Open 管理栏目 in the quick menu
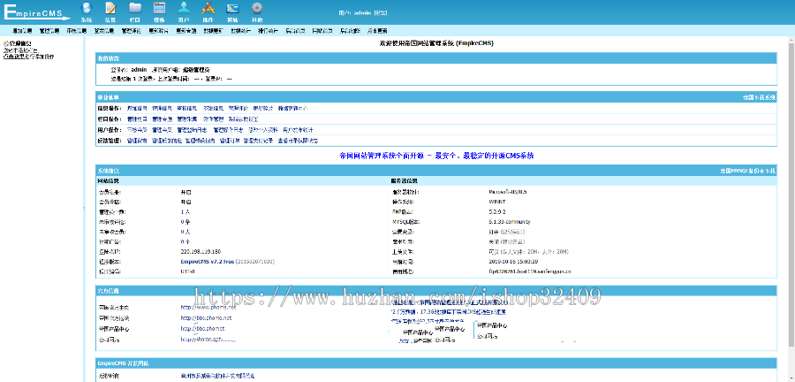The width and height of the screenshot is (795, 382). (137, 118)
